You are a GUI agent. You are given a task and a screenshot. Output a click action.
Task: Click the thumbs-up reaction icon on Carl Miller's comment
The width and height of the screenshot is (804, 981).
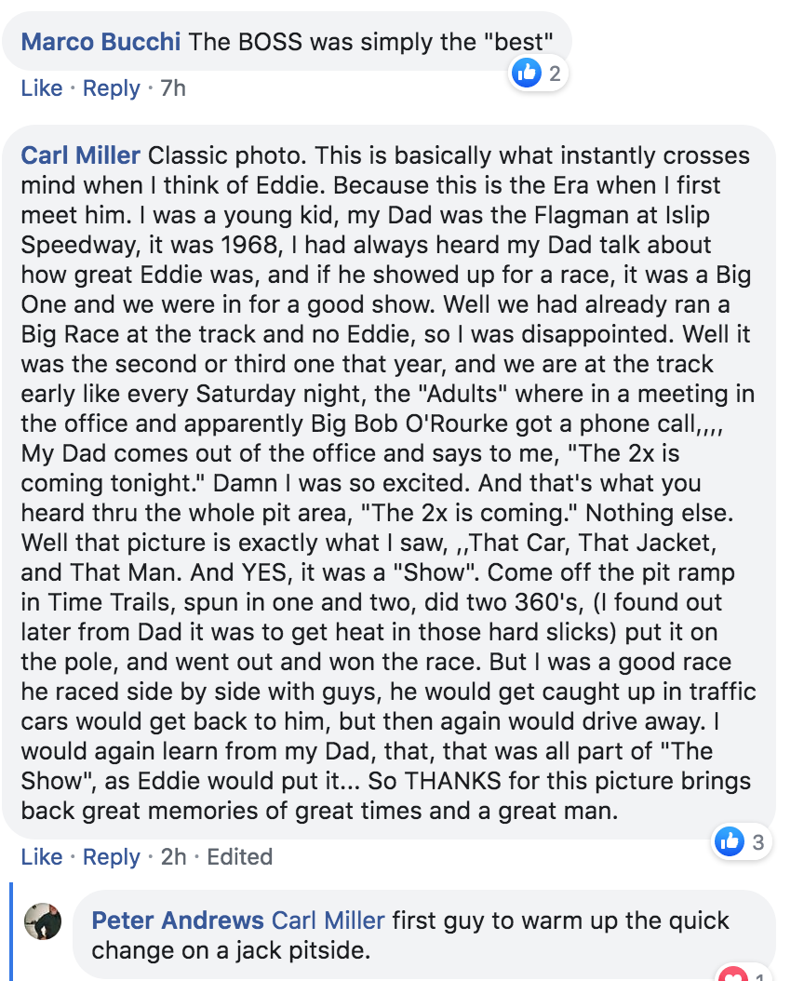pos(730,841)
